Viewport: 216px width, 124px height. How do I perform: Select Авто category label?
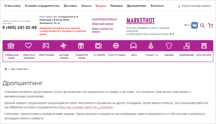coord(134,55)
